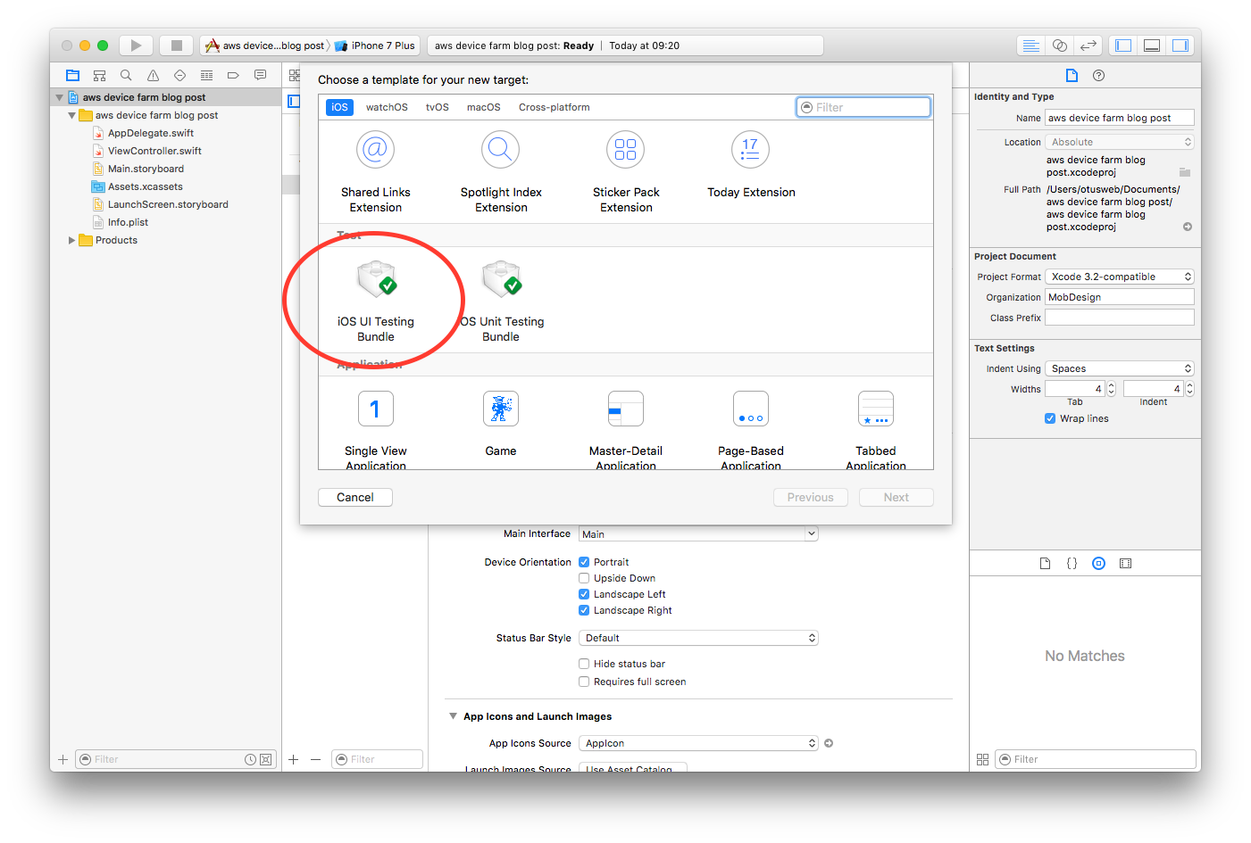Open Indent Using Spaces dropdown
The height and width of the screenshot is (843, 1251).
point(1120,368)
